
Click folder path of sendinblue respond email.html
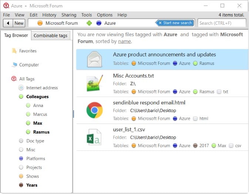click(153, 110)
